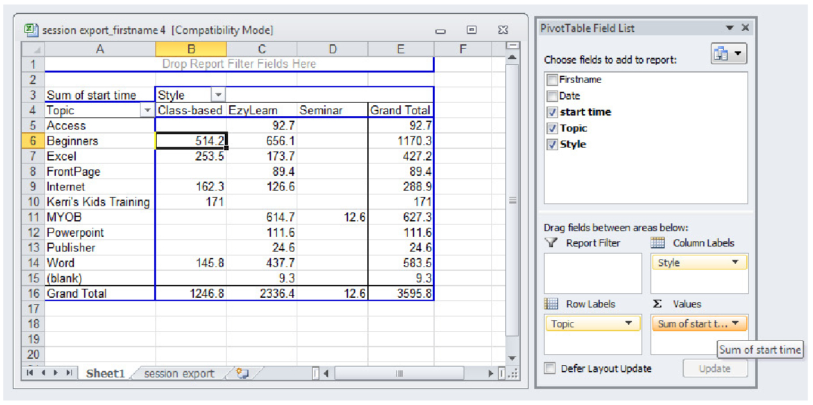The width and height of the screenshot is (813, 405).
Task: Close the PivotTable Field List pane
Action: pos(745,28)
